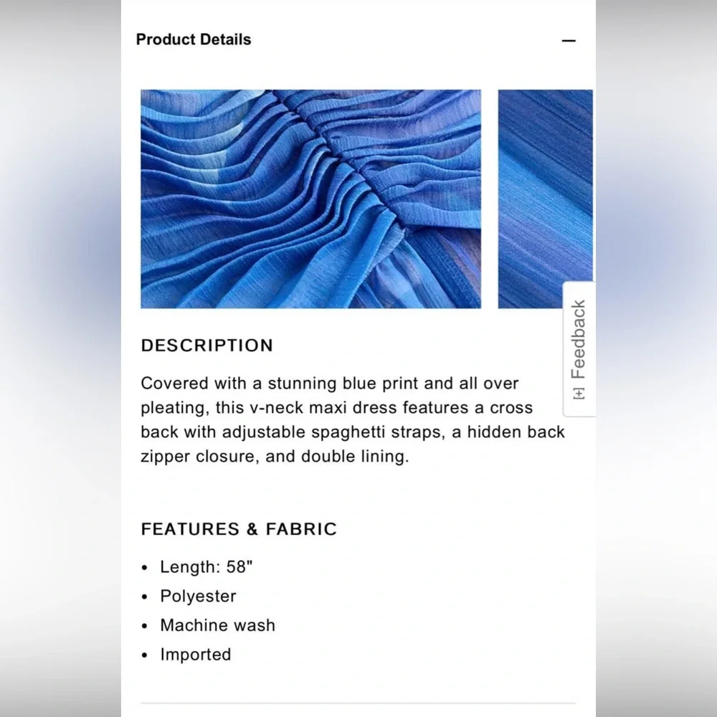Open the pleated blue fabric close-up image

pyautogui.click(x=310, y=199)
